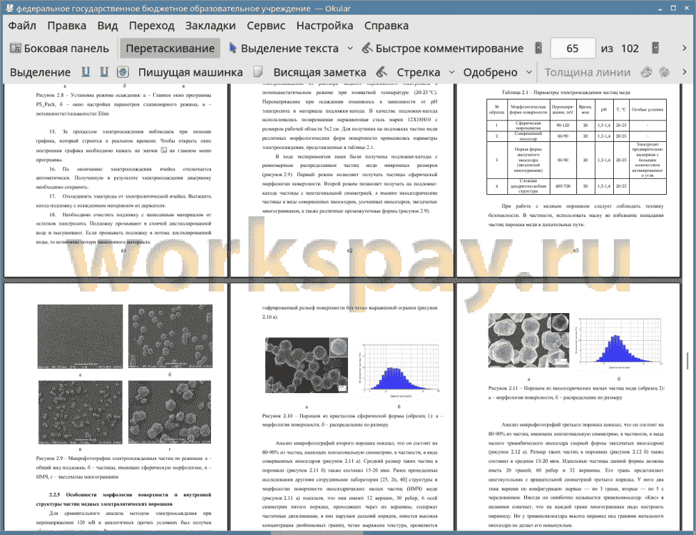
Task: Open the Файл menu
Action: (22, 26)
